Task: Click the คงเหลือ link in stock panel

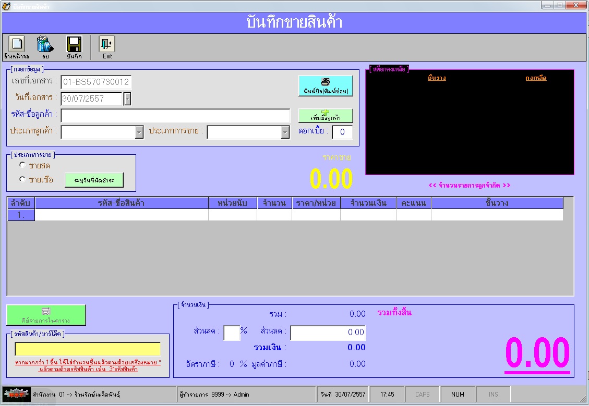Action: (x=536, y=78)
